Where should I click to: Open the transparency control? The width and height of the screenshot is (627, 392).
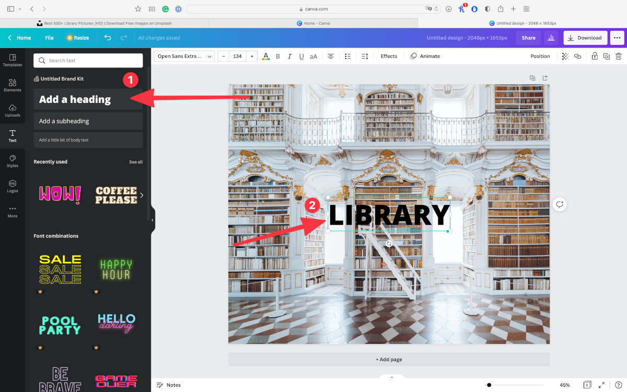click(565, 56)
